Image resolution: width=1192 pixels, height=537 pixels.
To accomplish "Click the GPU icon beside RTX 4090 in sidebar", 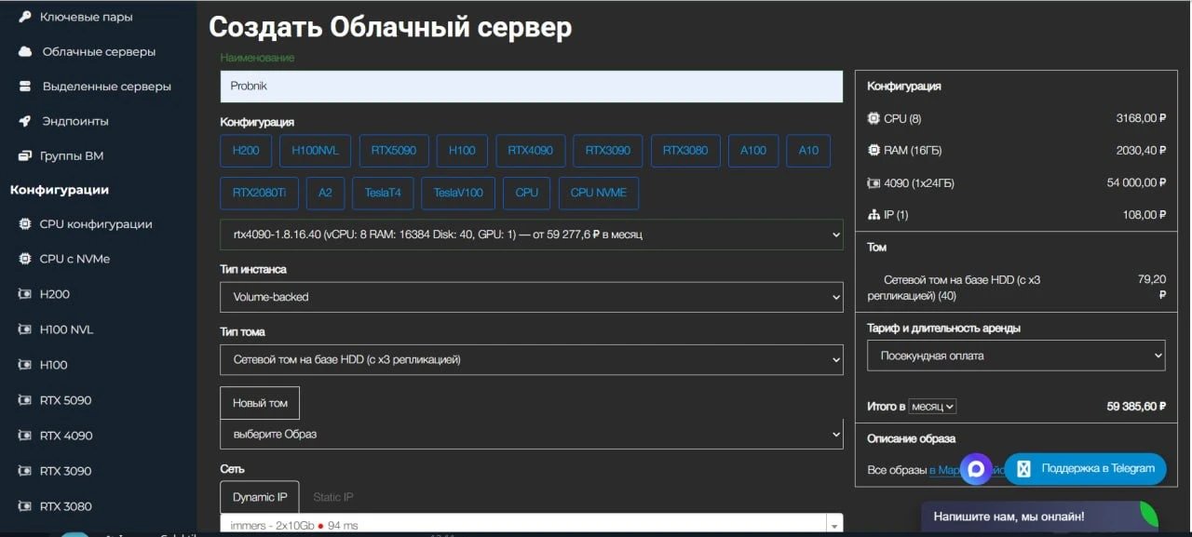I will (x=25, y=436).
